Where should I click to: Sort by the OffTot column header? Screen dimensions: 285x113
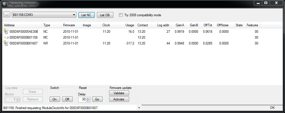click(x=207, y=25)
